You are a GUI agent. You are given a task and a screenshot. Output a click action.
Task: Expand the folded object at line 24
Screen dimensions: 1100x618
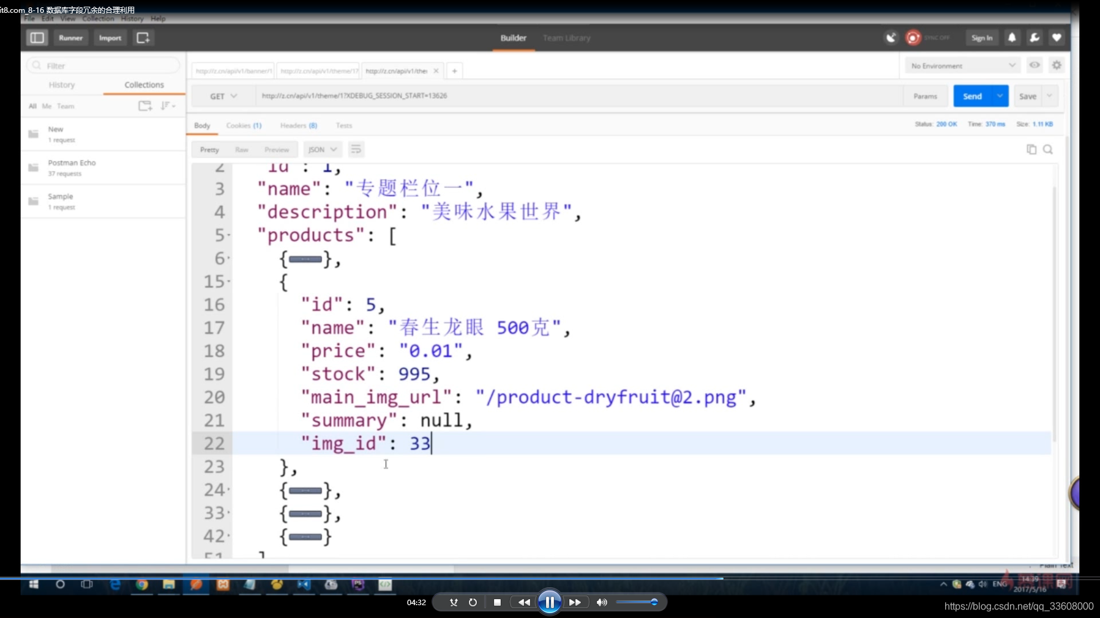coord(305,490)
